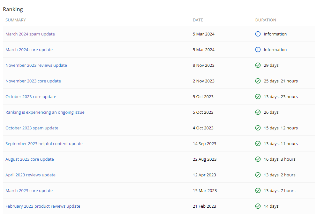
Task: Open November 2023 core update entry
Action: point(33,81)
